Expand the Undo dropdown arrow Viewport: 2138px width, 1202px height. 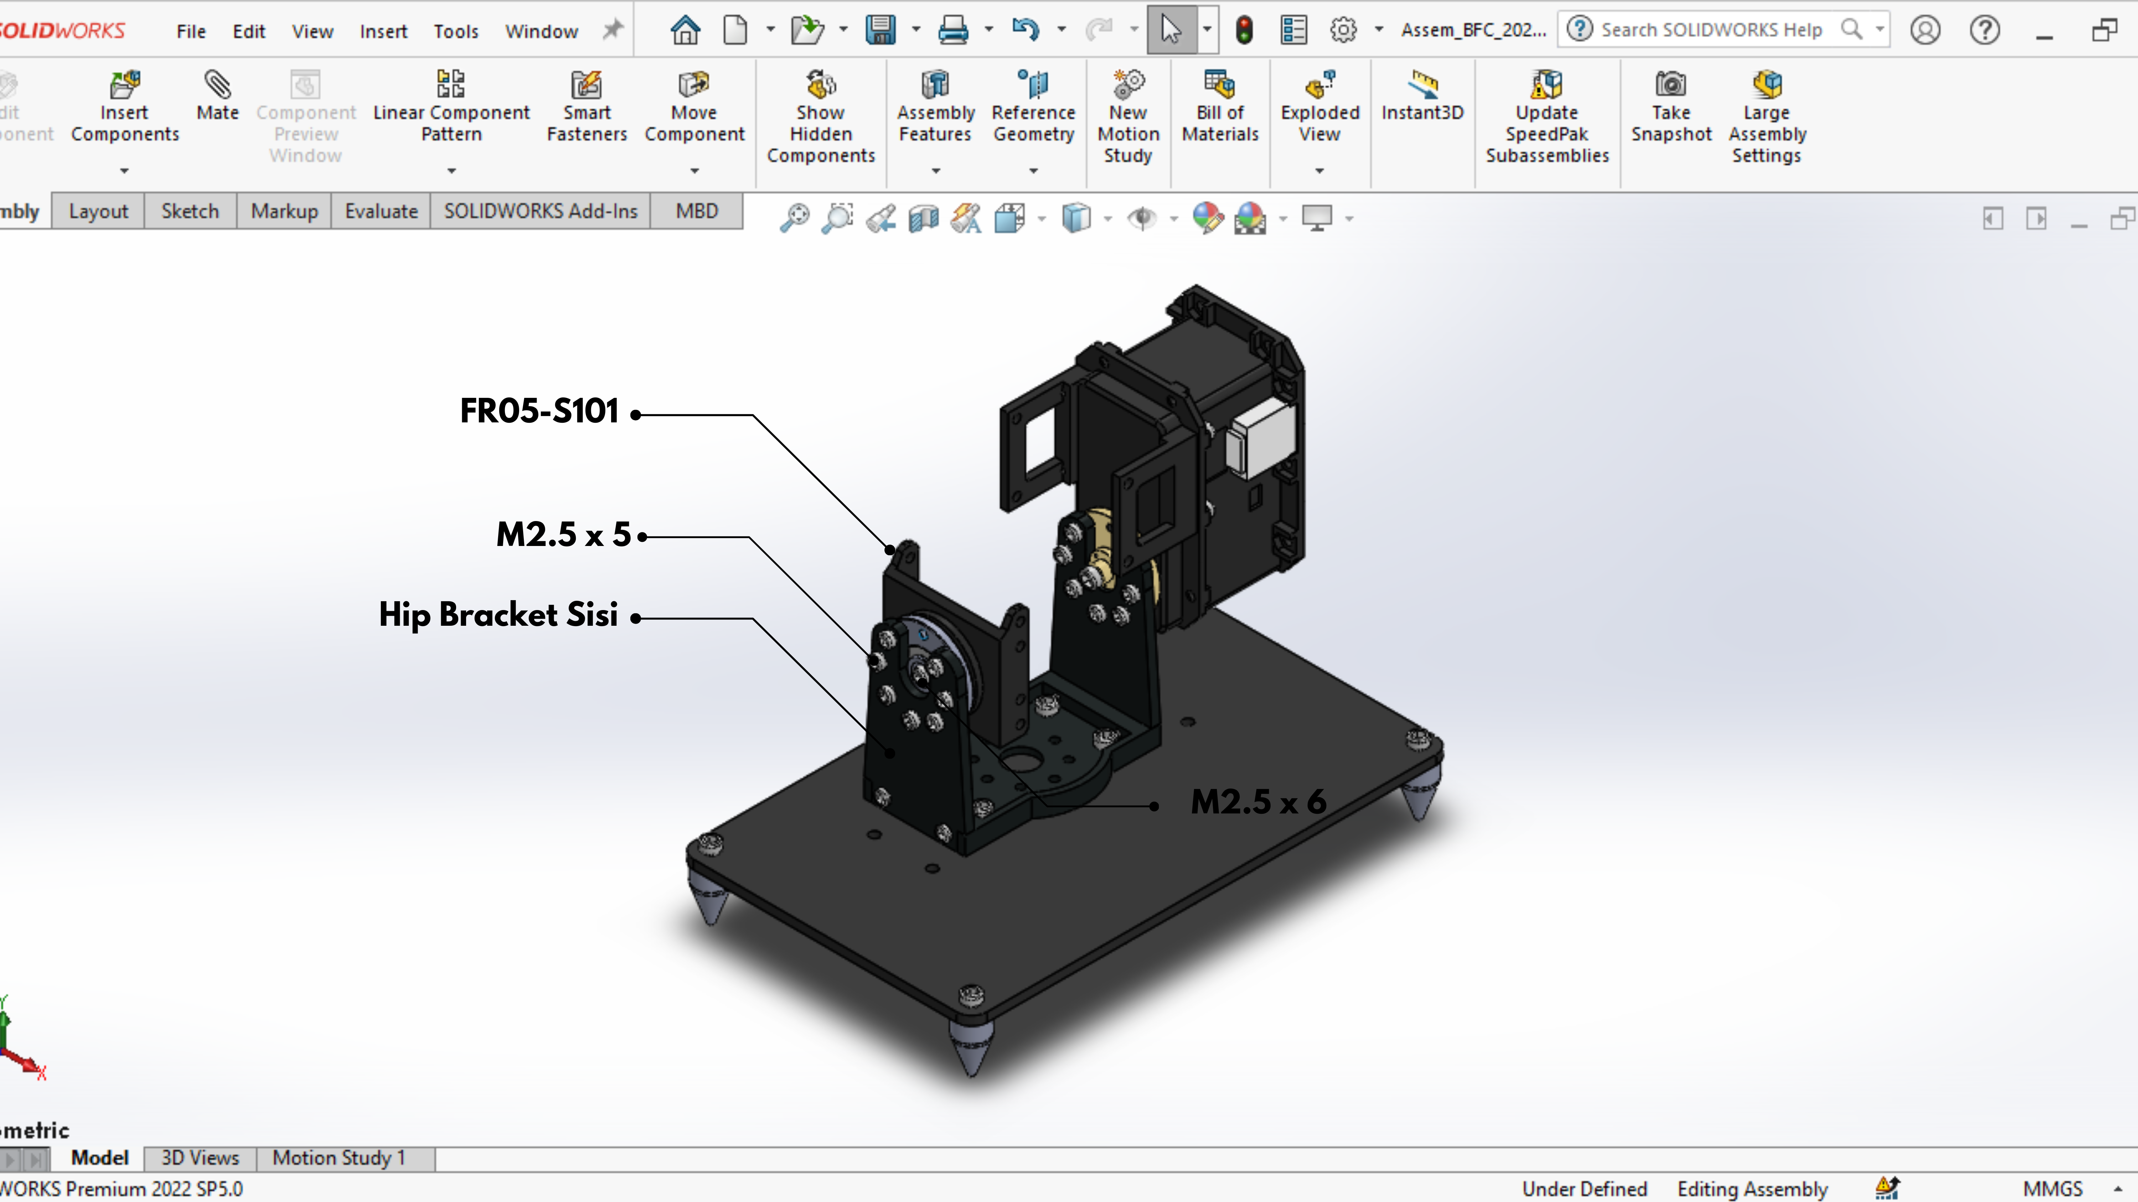click(1062, 30)
